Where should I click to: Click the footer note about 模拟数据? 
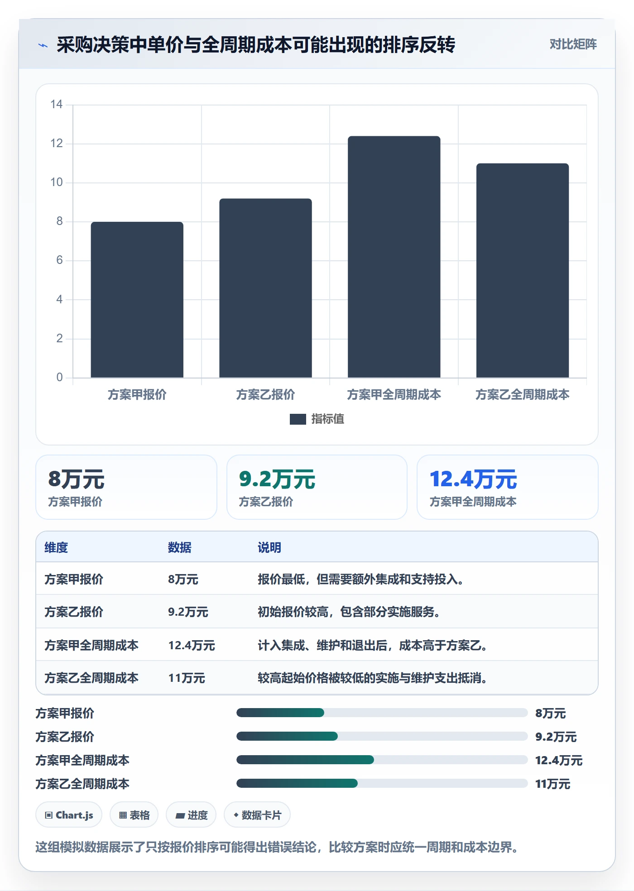coord(277,847)
